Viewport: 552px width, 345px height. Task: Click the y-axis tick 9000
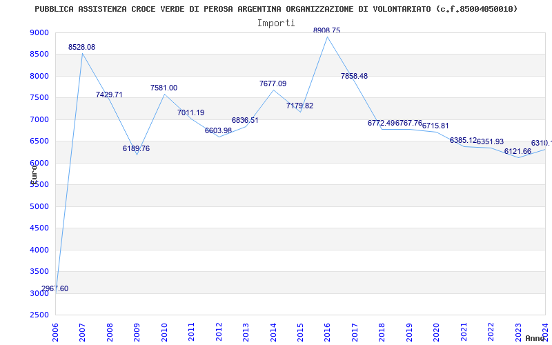point(39,32)
